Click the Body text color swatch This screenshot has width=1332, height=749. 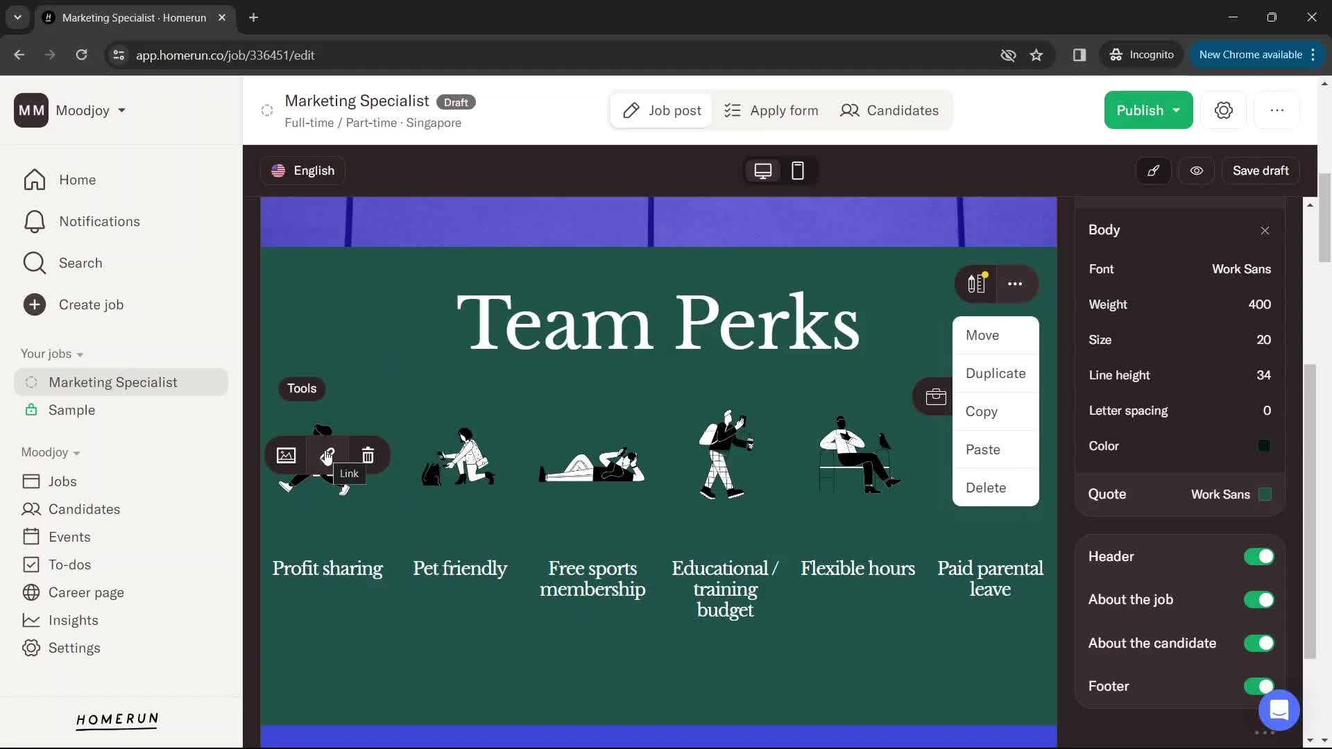click(1263, 445)
